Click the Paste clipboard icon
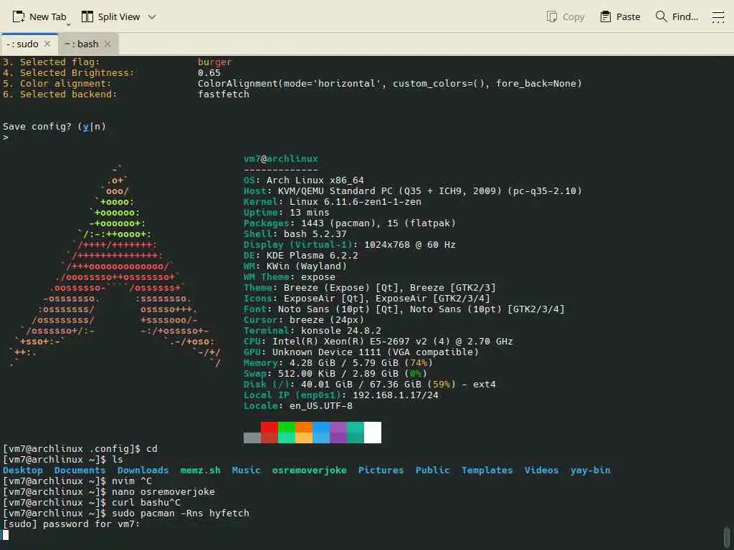This screenshot has height=550, width=734. 606,17
